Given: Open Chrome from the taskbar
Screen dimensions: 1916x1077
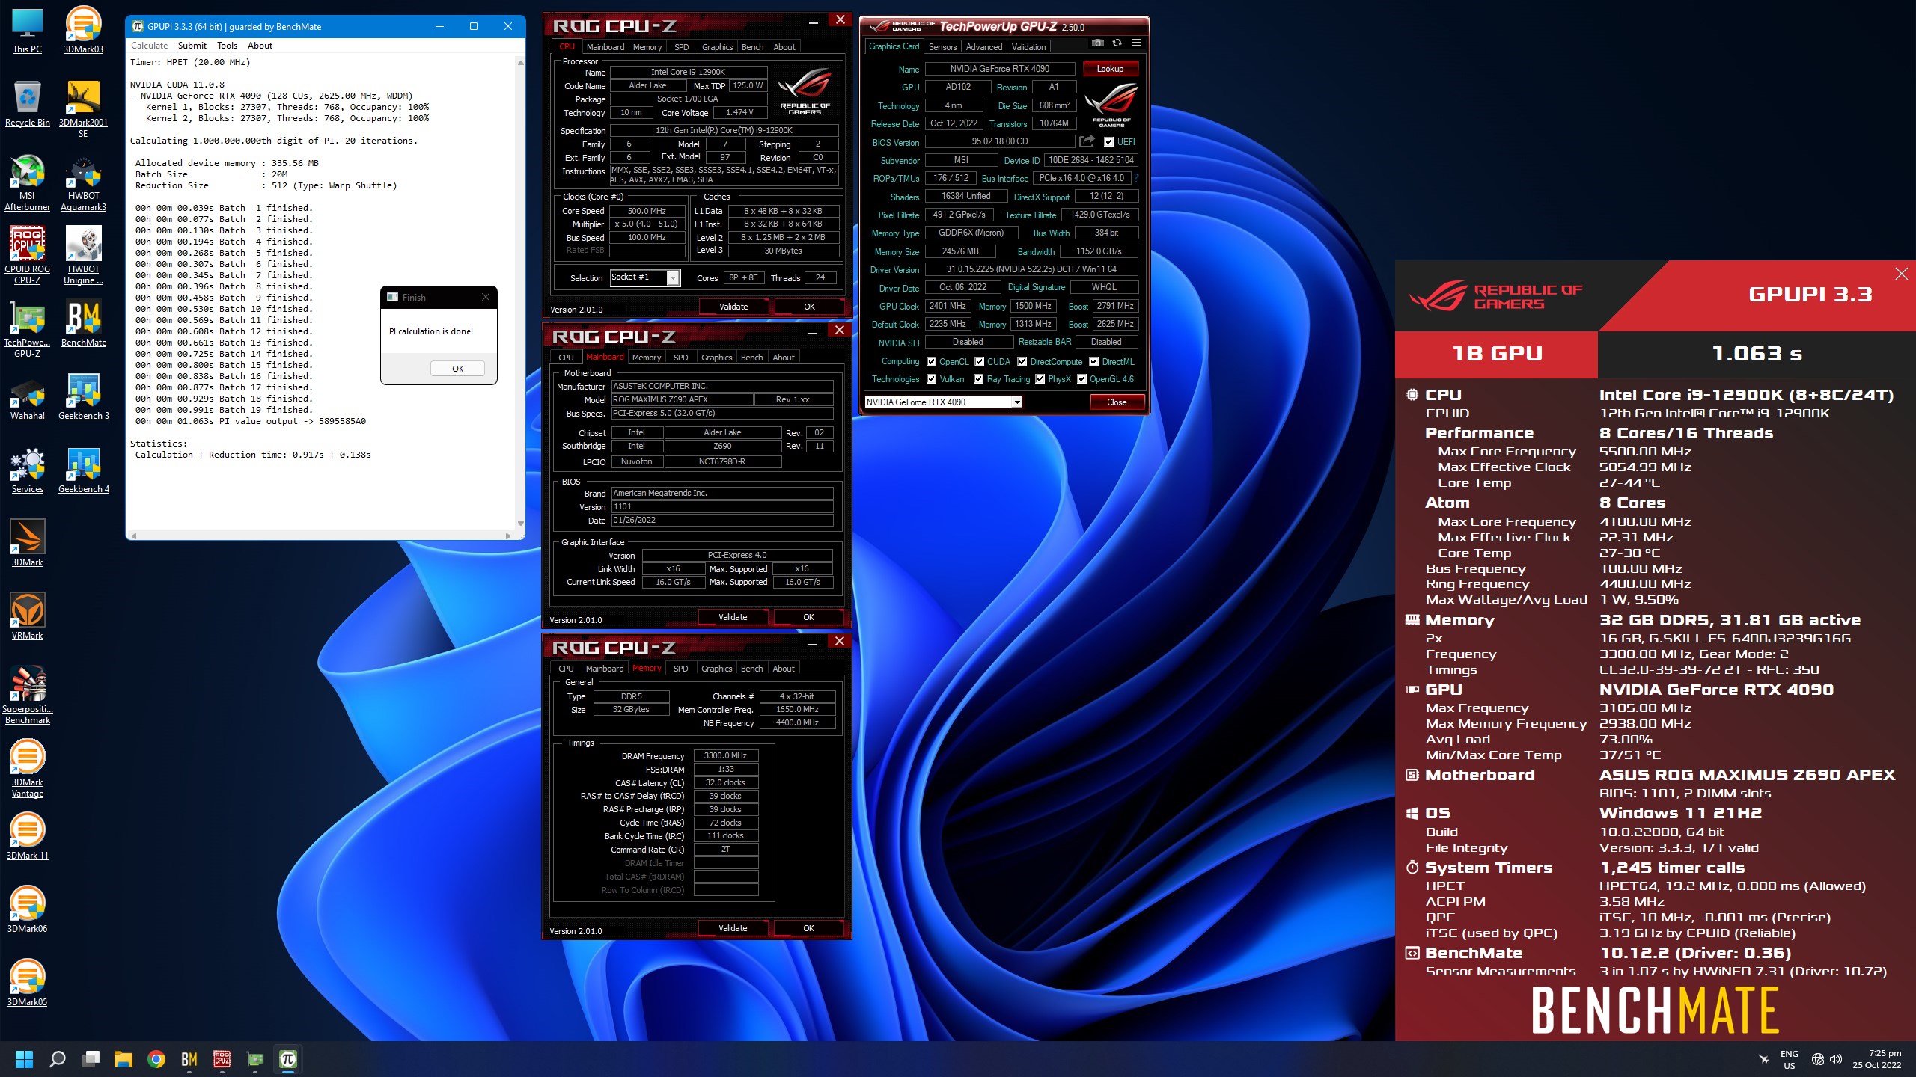Looking at the screenshot, I should tap(156, 1059).
